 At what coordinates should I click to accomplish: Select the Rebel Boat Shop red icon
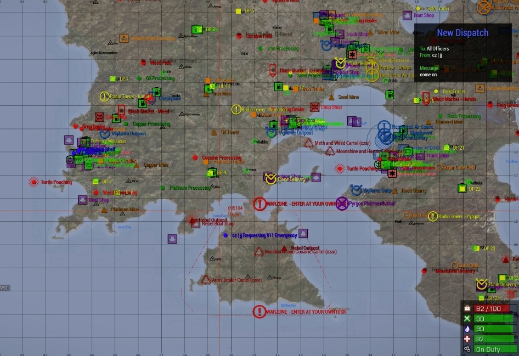click(x=195, y=223)
